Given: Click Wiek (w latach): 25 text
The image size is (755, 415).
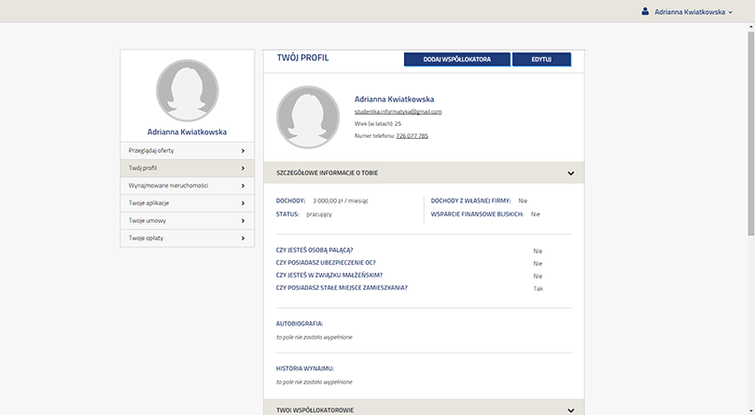Looking at the screenshot, I should click(x=377, y=124).
